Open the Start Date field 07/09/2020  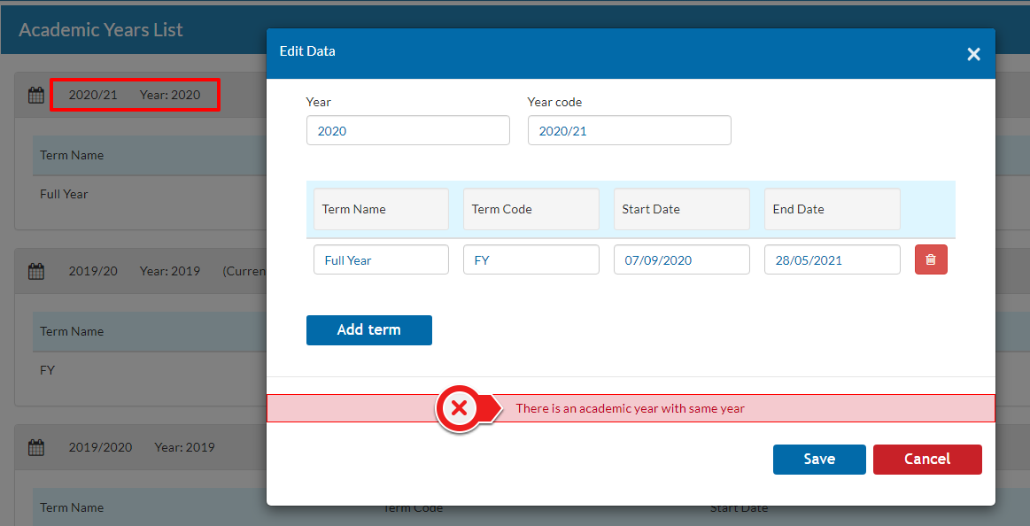click(681, 259)
